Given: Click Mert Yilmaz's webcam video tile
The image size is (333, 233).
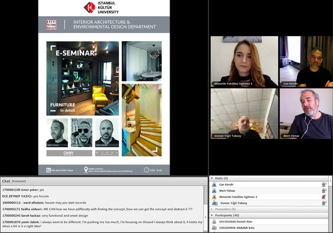Looking at the screenshot, I should point(306,114).
